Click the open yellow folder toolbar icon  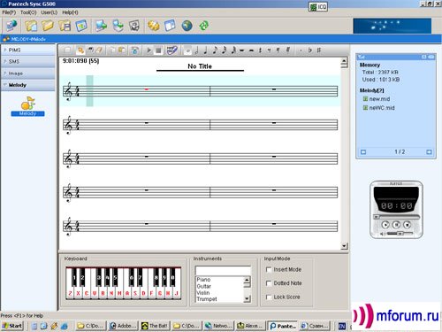pyautogui.click(x=48, y=26)
